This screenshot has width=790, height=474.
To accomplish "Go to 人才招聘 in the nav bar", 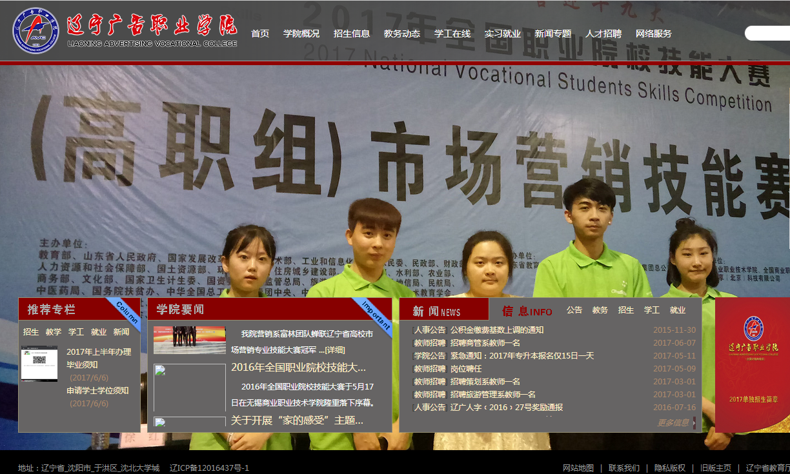I will click(x=603, y=34).
